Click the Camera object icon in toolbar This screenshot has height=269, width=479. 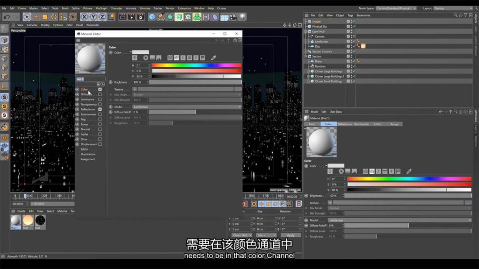coord(233,17)
